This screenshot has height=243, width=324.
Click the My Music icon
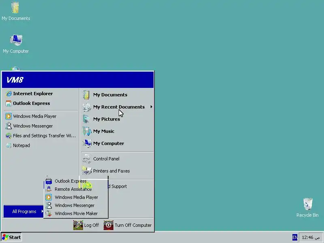click(x=86, y=131)
